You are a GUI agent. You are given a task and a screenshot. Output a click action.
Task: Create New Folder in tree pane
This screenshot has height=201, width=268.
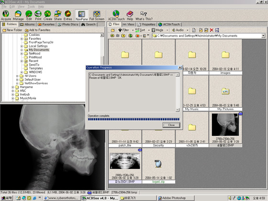point(12,30)
